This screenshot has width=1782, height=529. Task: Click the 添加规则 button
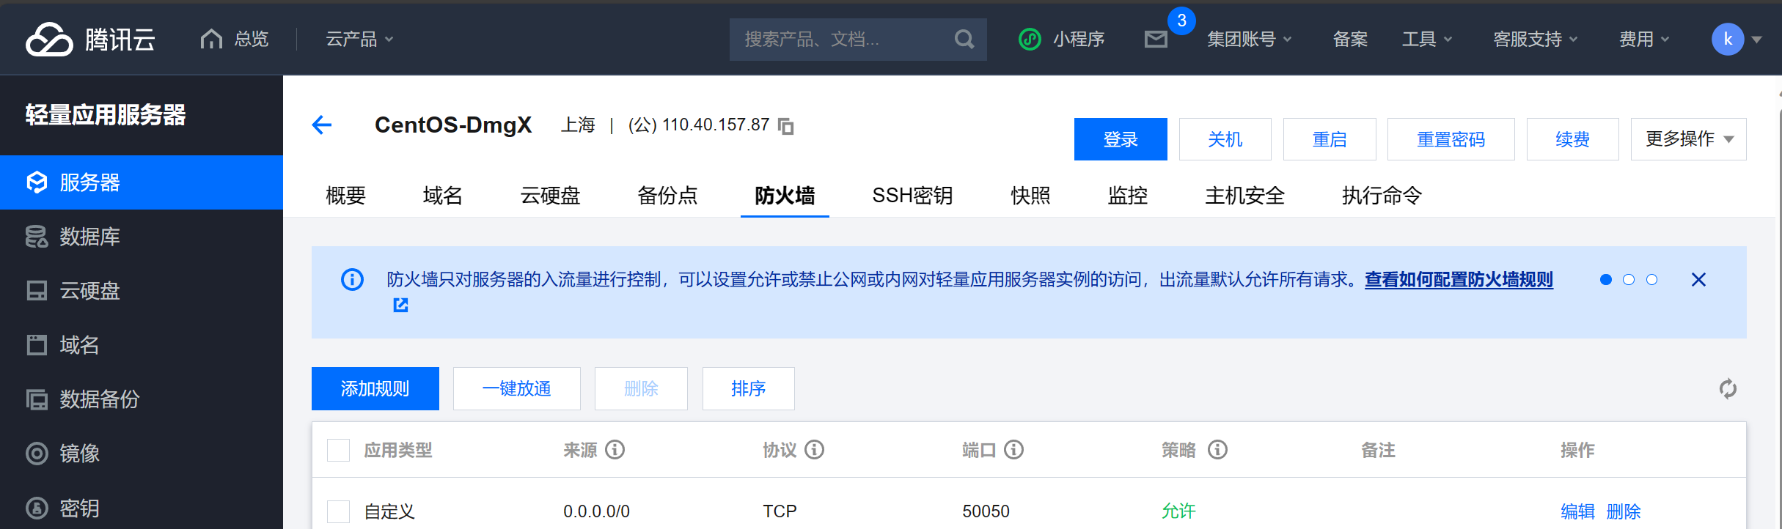coord(375,388)
